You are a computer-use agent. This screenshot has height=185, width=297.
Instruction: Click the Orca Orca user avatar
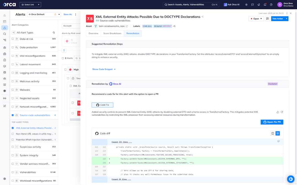point(280,5)
